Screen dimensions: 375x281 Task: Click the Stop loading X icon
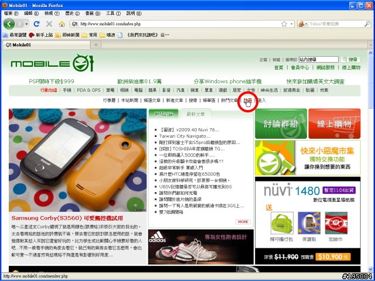(x=49, y=24)
